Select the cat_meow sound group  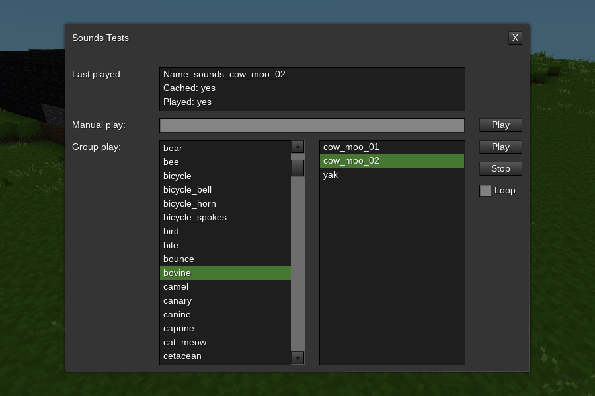225,343
